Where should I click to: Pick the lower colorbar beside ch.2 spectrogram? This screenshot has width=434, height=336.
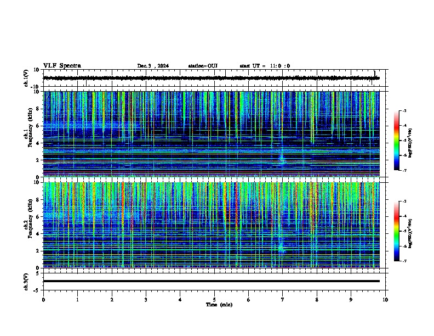pyautogui.click(x=396, y=231)
